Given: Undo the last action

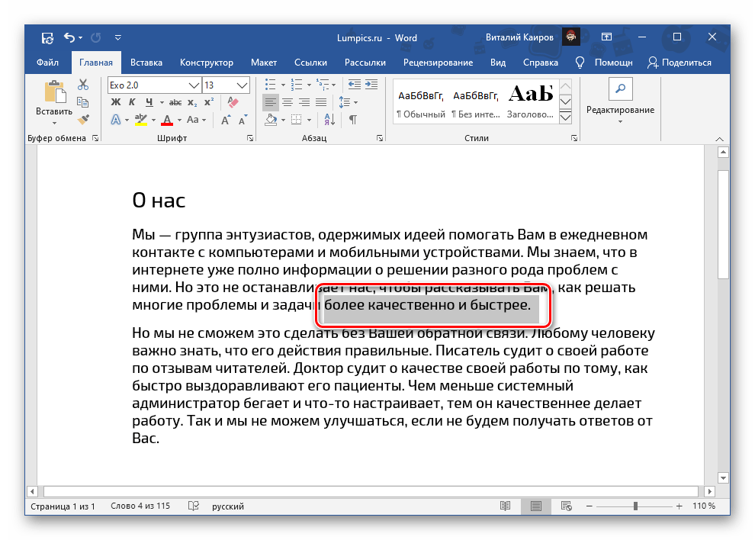Looking at the screenshot, I should [69, 37].
